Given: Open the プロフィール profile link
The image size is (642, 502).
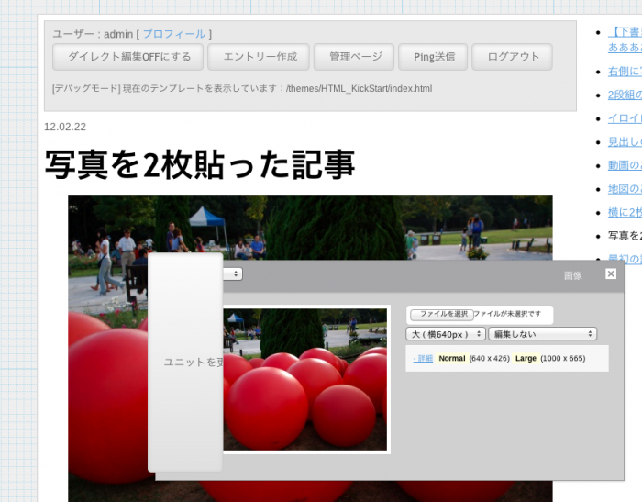Looking at the screenshot, I should (x=174, y=34).
